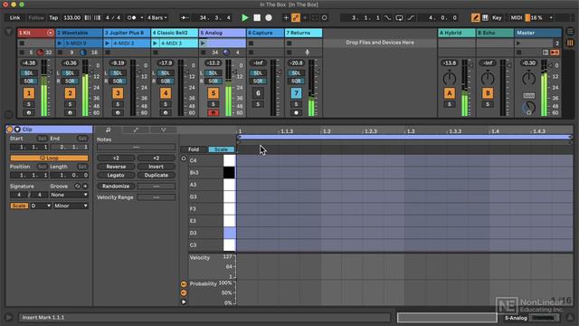This screenshot has width=579, height=326.
Task: Toggle the orange clip Loop button
Action: [49, 158]
